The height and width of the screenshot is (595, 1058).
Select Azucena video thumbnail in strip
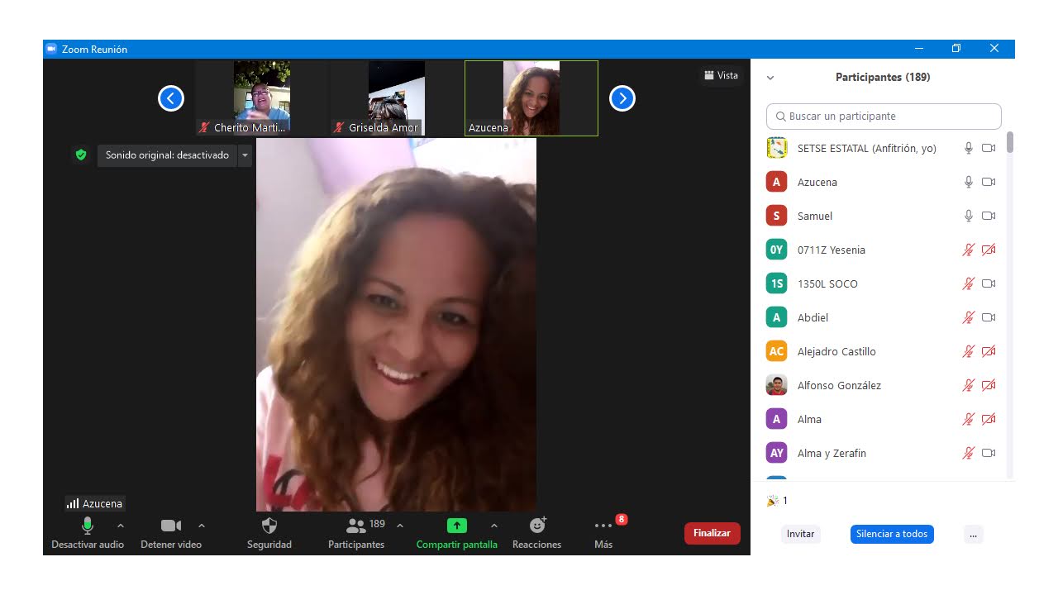[x=531, y=98]
